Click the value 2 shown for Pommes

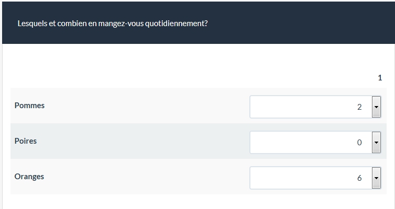(x=359, y=107)
